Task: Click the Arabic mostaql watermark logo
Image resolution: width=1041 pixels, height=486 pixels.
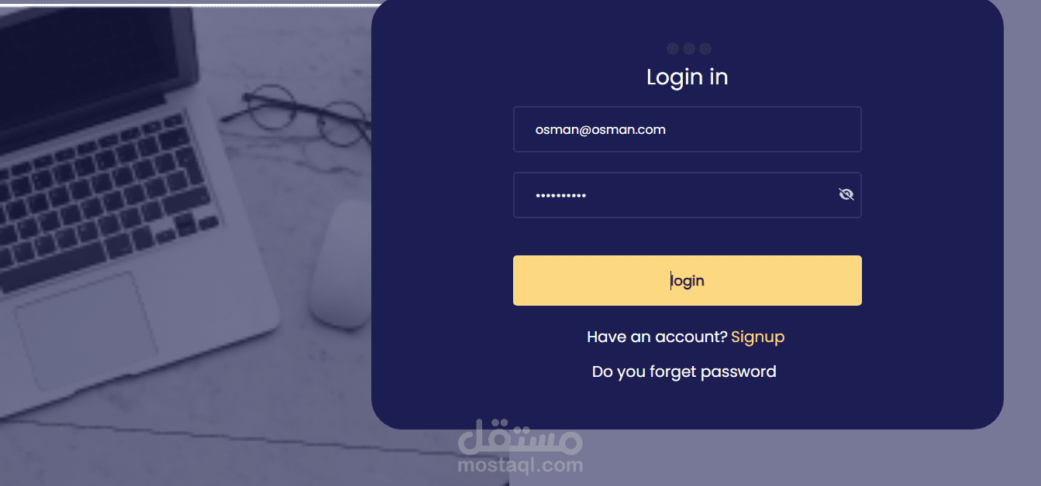Action: pos(520,438)
